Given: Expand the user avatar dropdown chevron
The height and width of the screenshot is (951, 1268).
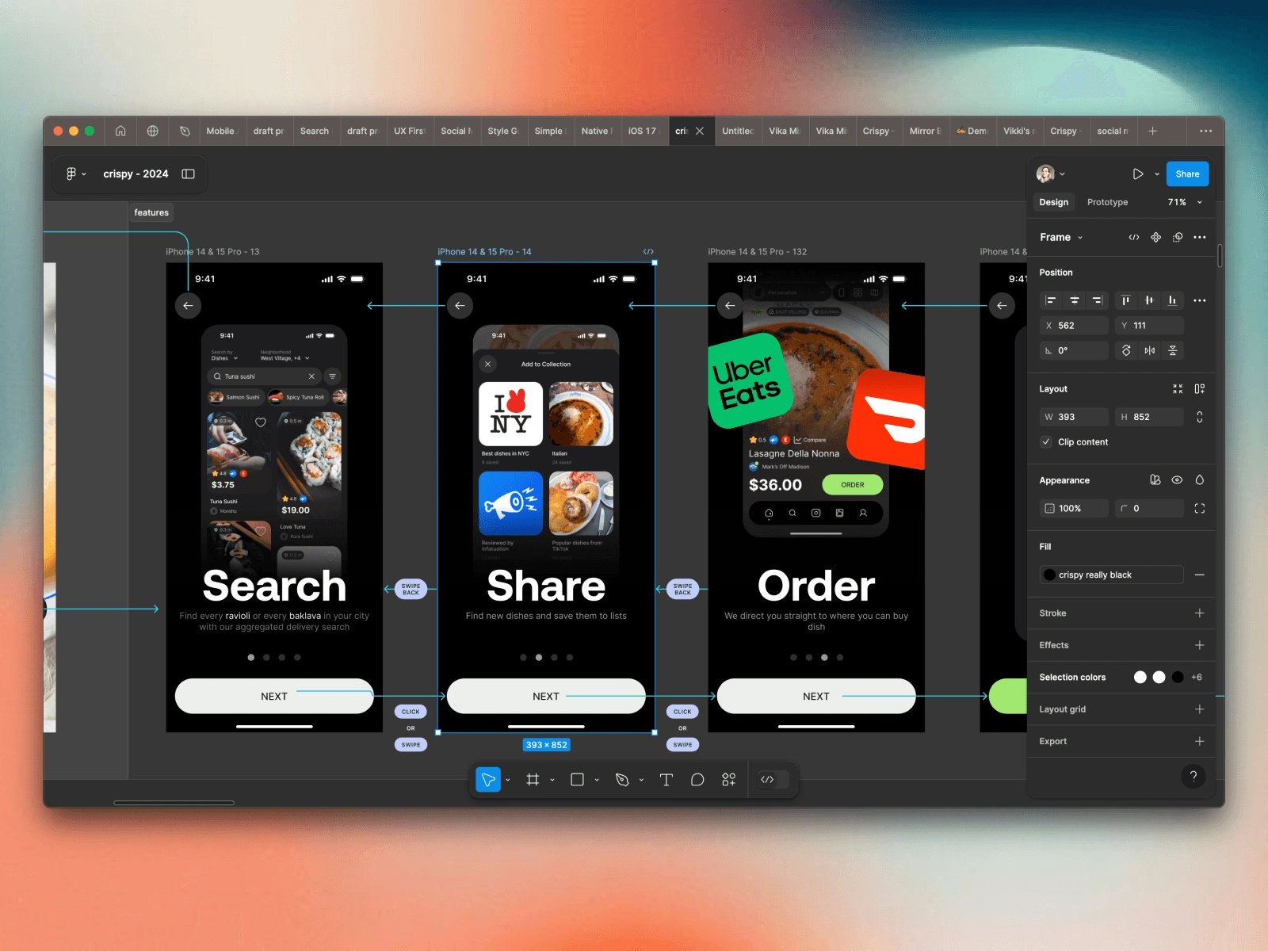Looking at the screenshot, I should [x=1062, y=174].
